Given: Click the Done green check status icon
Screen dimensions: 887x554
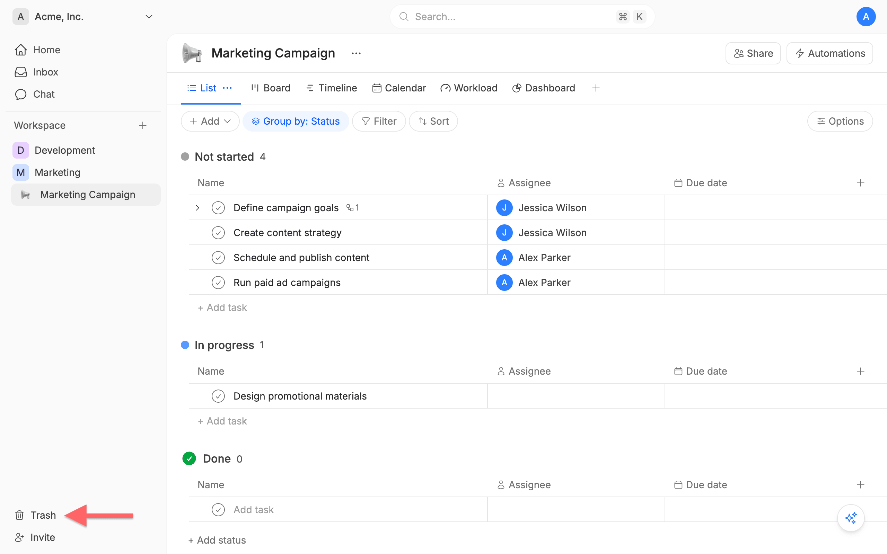Looking at the screenshot, I should click(189, 458).
